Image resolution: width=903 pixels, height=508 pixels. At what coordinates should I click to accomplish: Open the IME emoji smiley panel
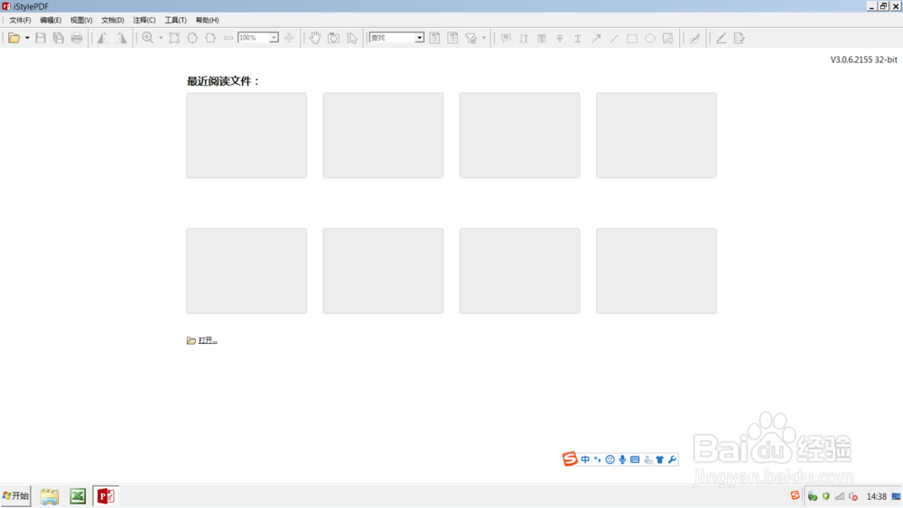click(610, 459)
